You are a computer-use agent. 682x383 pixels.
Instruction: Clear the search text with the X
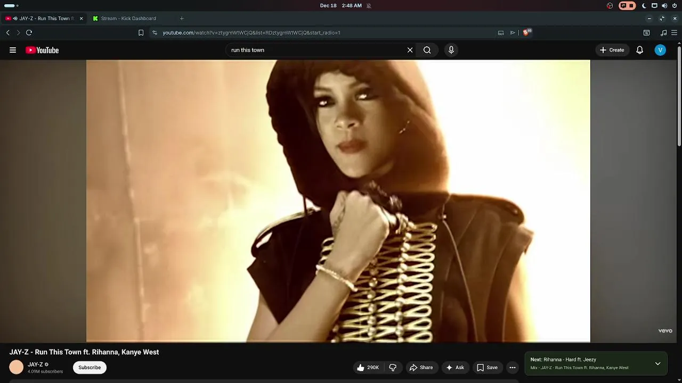[x=410, y=50]
